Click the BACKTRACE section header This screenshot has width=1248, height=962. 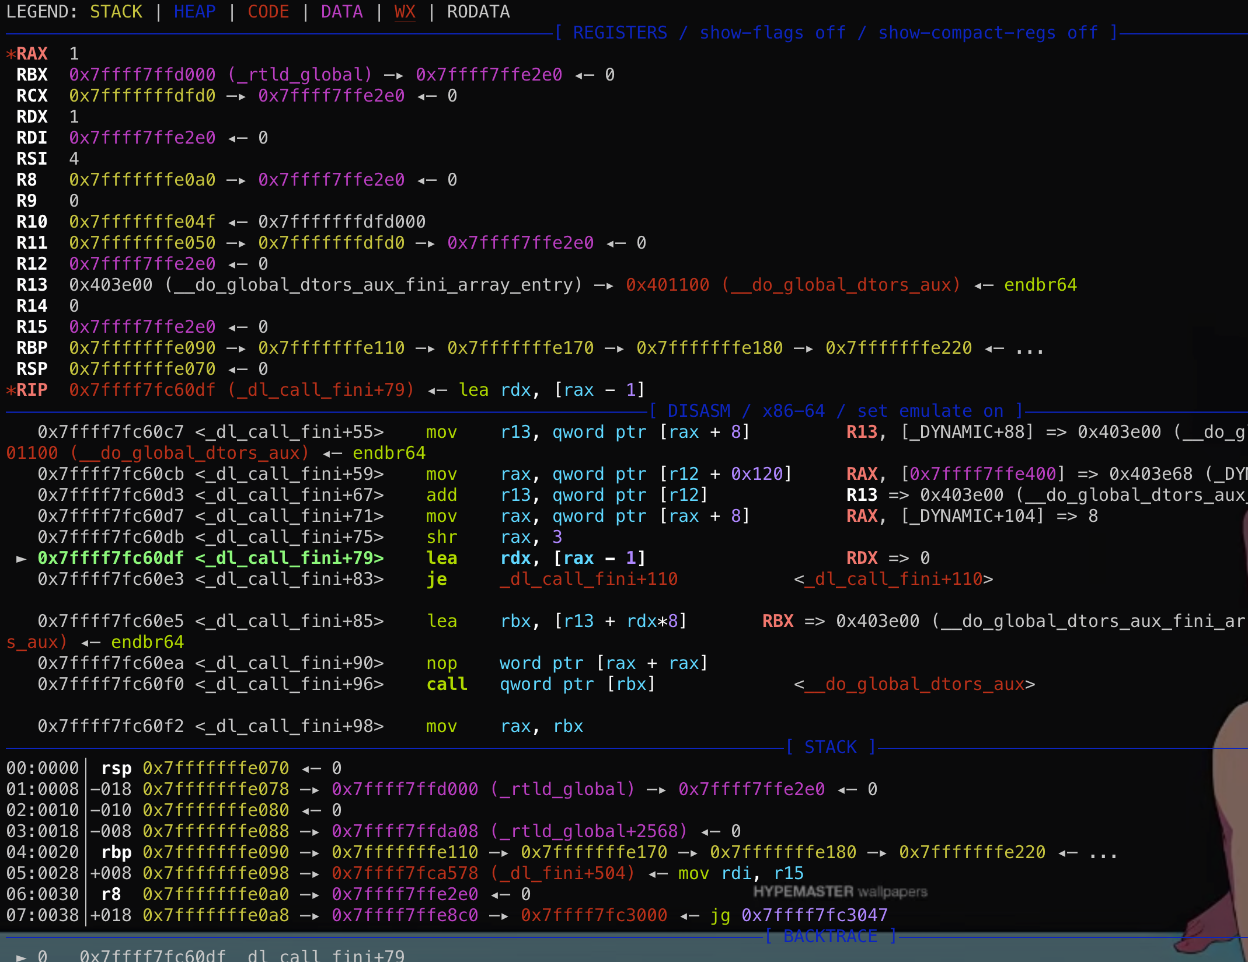tap(830, 936)
